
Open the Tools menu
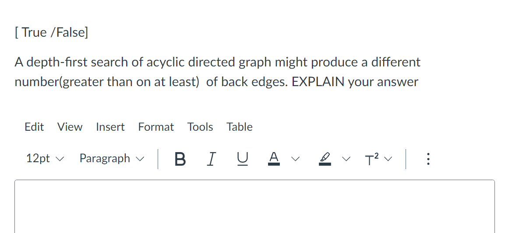pos(200,127)
